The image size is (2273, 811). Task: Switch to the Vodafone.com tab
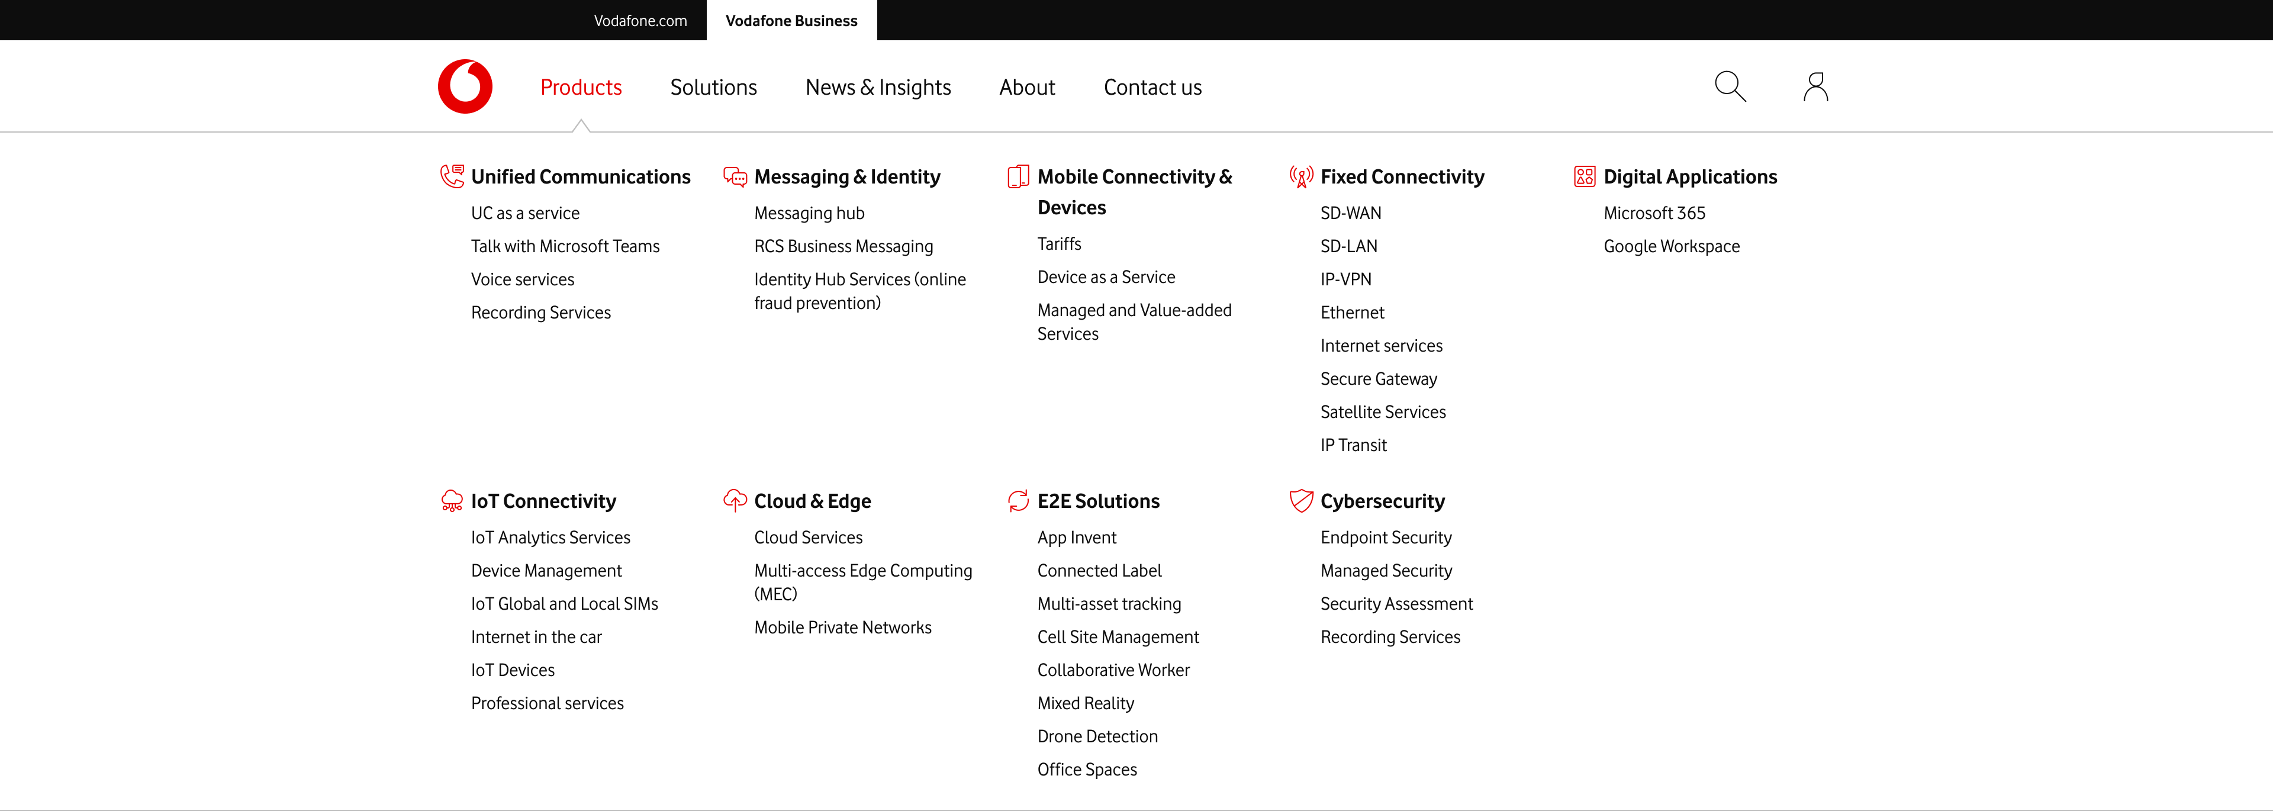[640, 20]
